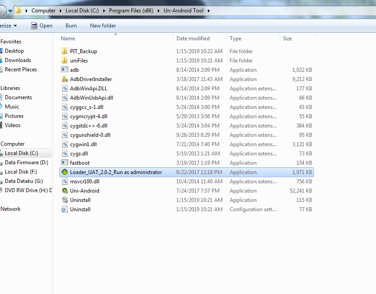The image size is (376, 294).
Task: Click the folder icon in address bar
Action: [x=18, y=10]
